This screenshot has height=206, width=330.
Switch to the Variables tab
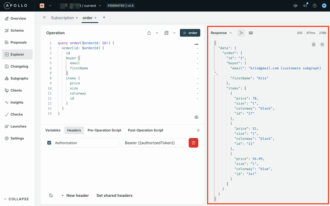coord(53,130)
